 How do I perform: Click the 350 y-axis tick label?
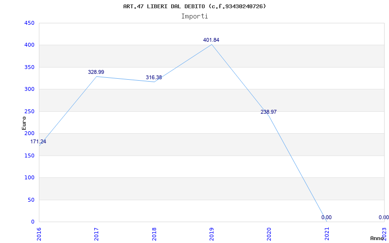(29, 67)
